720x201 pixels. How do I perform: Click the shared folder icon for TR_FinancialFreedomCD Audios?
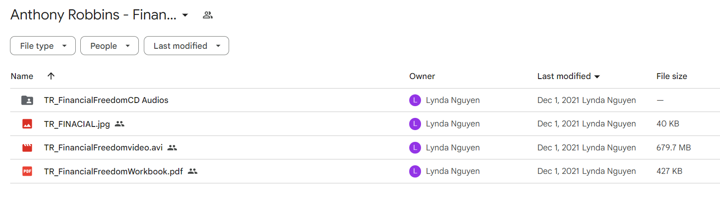pyautogui.click(x=27, y=100)
